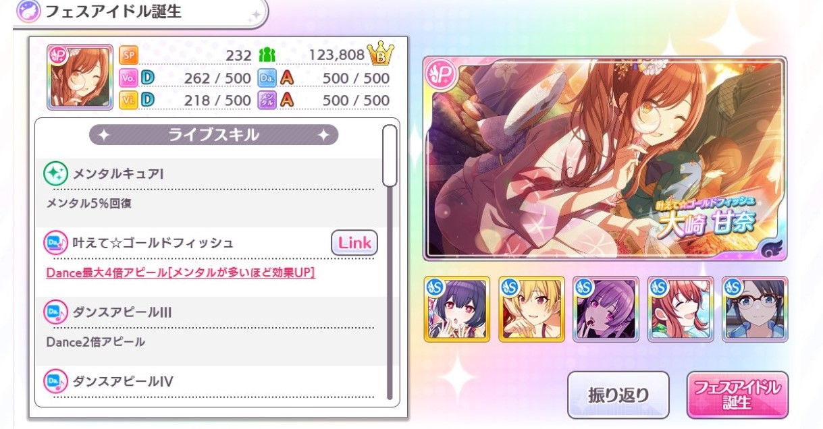This screenshot has width=823, height=429.
Task: Select the blonde second support idol thumbnail
Action: pyautogui.click(x=531, y=309)
